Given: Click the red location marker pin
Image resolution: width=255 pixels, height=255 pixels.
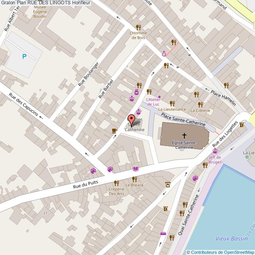Looking at the screenshot, I should coord(132,119).
